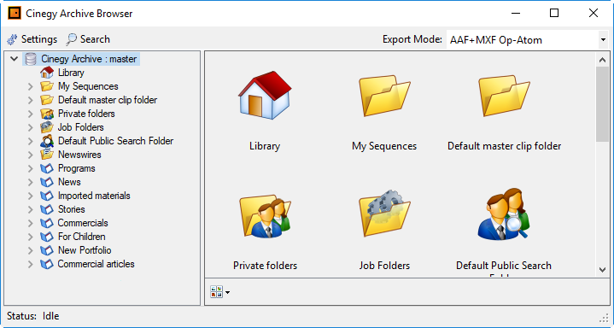Click Commercial articles portfolio icon in tree
This screenshot has width=614, height=328.
click(47, 264)
